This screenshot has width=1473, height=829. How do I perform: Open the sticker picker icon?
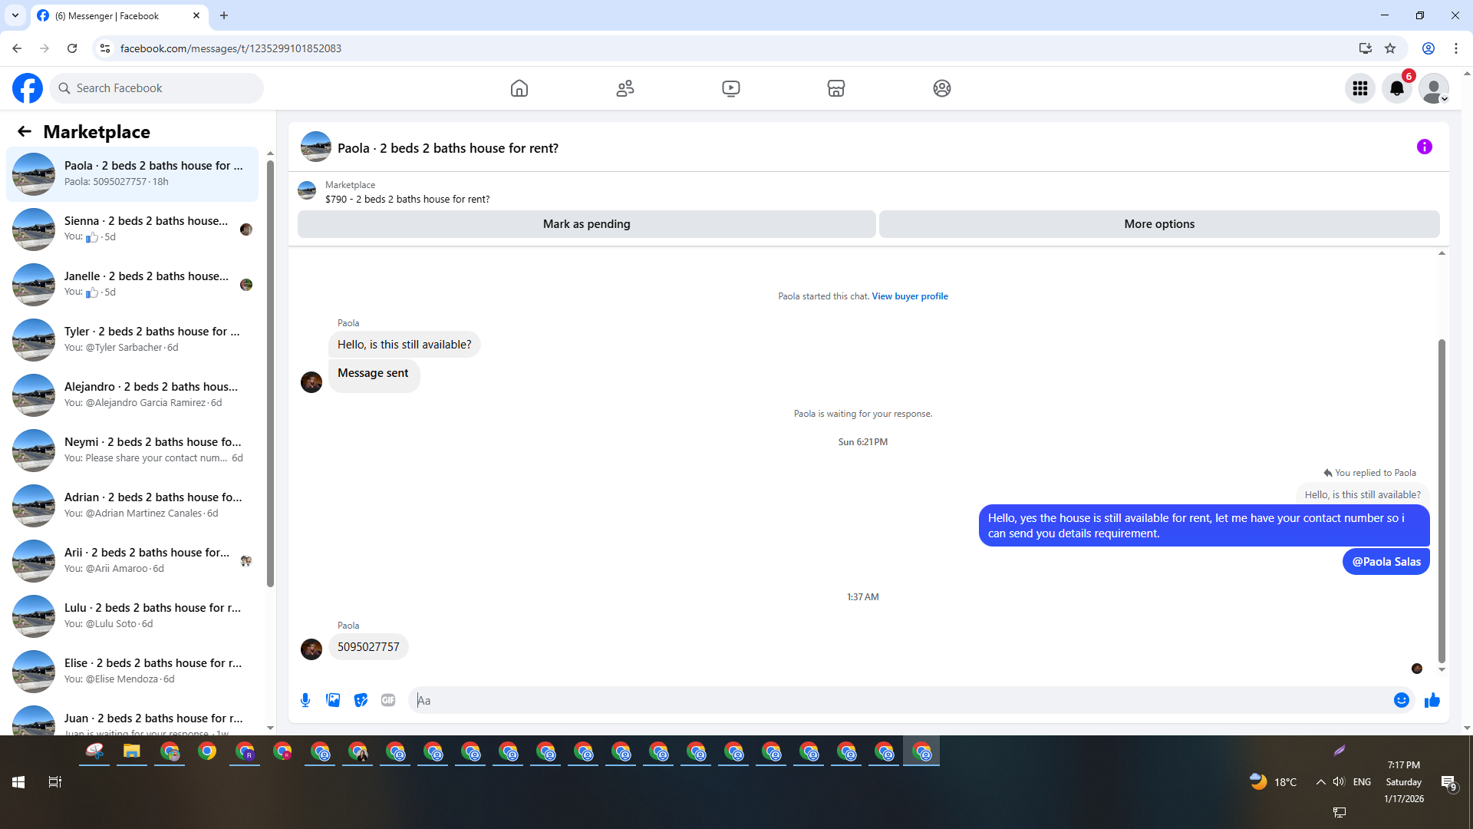pyautogui.click(x=361, y=700)
